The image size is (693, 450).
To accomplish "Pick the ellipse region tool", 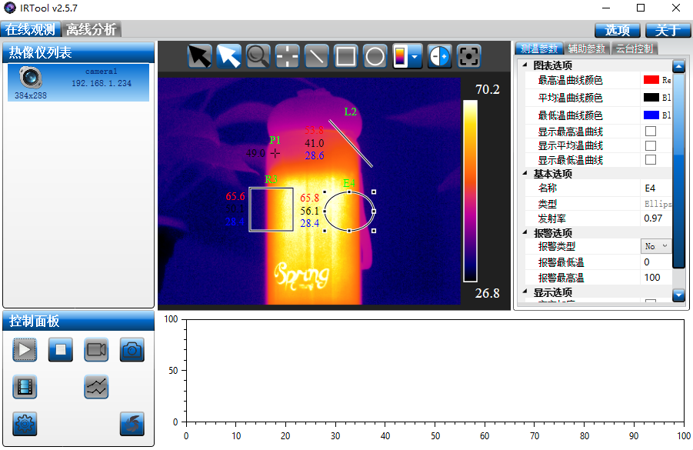I will point(375,56).
